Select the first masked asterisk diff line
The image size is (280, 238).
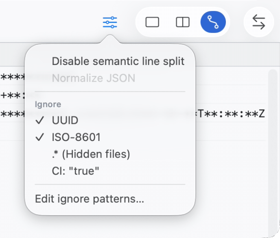coord(12,76)
